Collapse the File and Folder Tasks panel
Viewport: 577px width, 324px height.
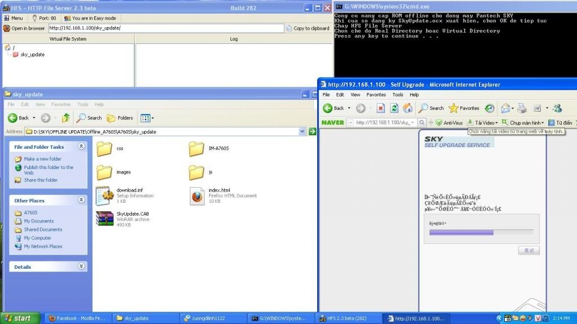82,147
